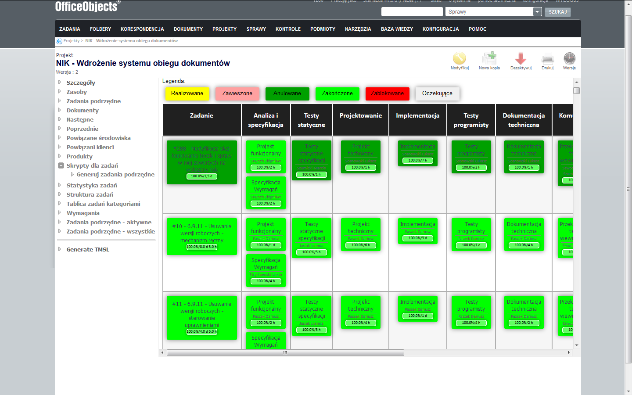This screenshot has width=632, height=395.
Task: Click the page scrollbar down arrow
Action: 628,391
